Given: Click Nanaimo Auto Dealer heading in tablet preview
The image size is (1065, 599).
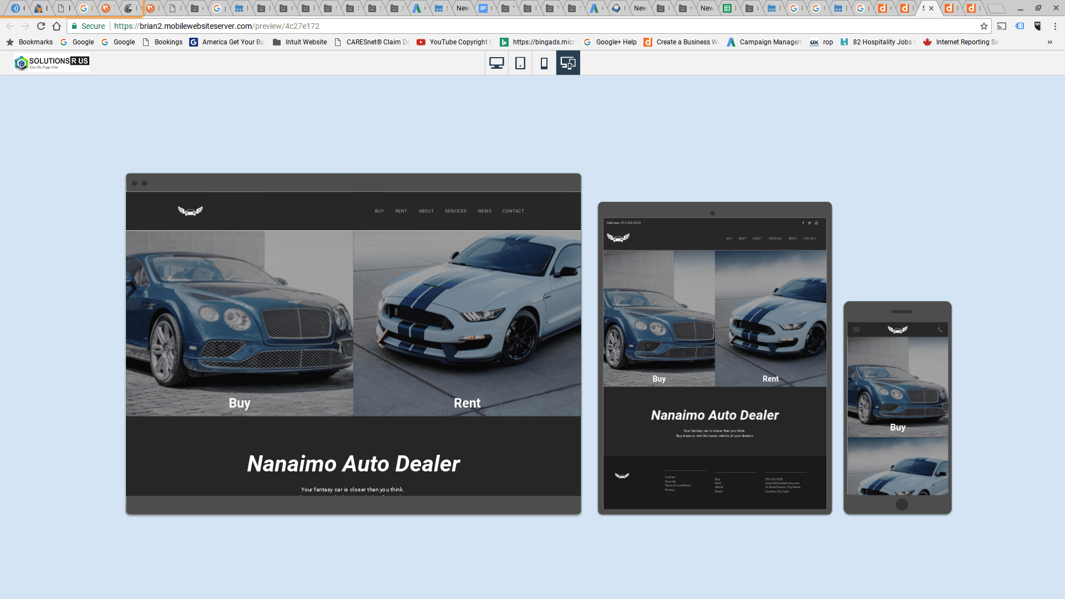Looking at the screenshot, I should coord(715,415).
